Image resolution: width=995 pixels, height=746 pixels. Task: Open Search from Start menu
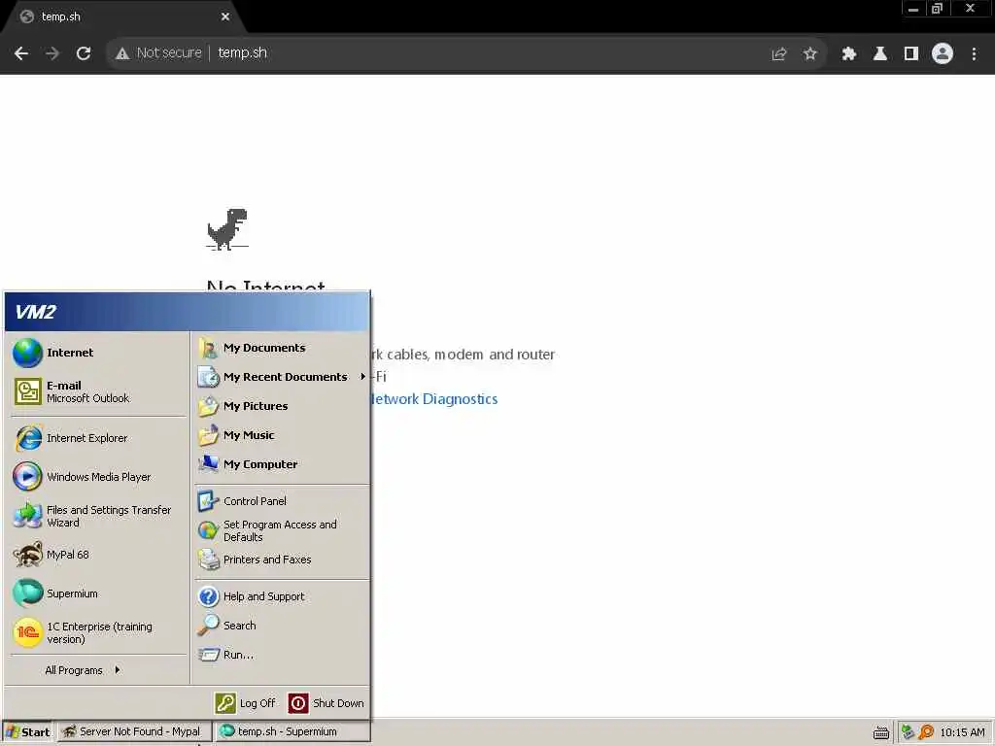[282, 626]
